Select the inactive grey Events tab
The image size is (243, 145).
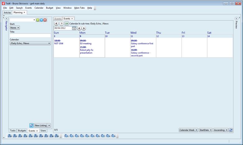point(58,19)
